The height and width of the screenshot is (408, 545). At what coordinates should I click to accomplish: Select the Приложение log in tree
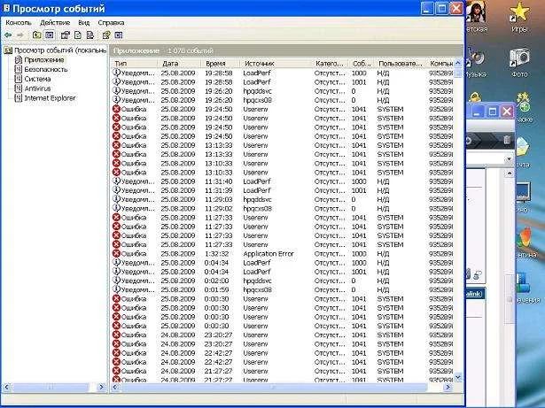[x=43, y=60]
